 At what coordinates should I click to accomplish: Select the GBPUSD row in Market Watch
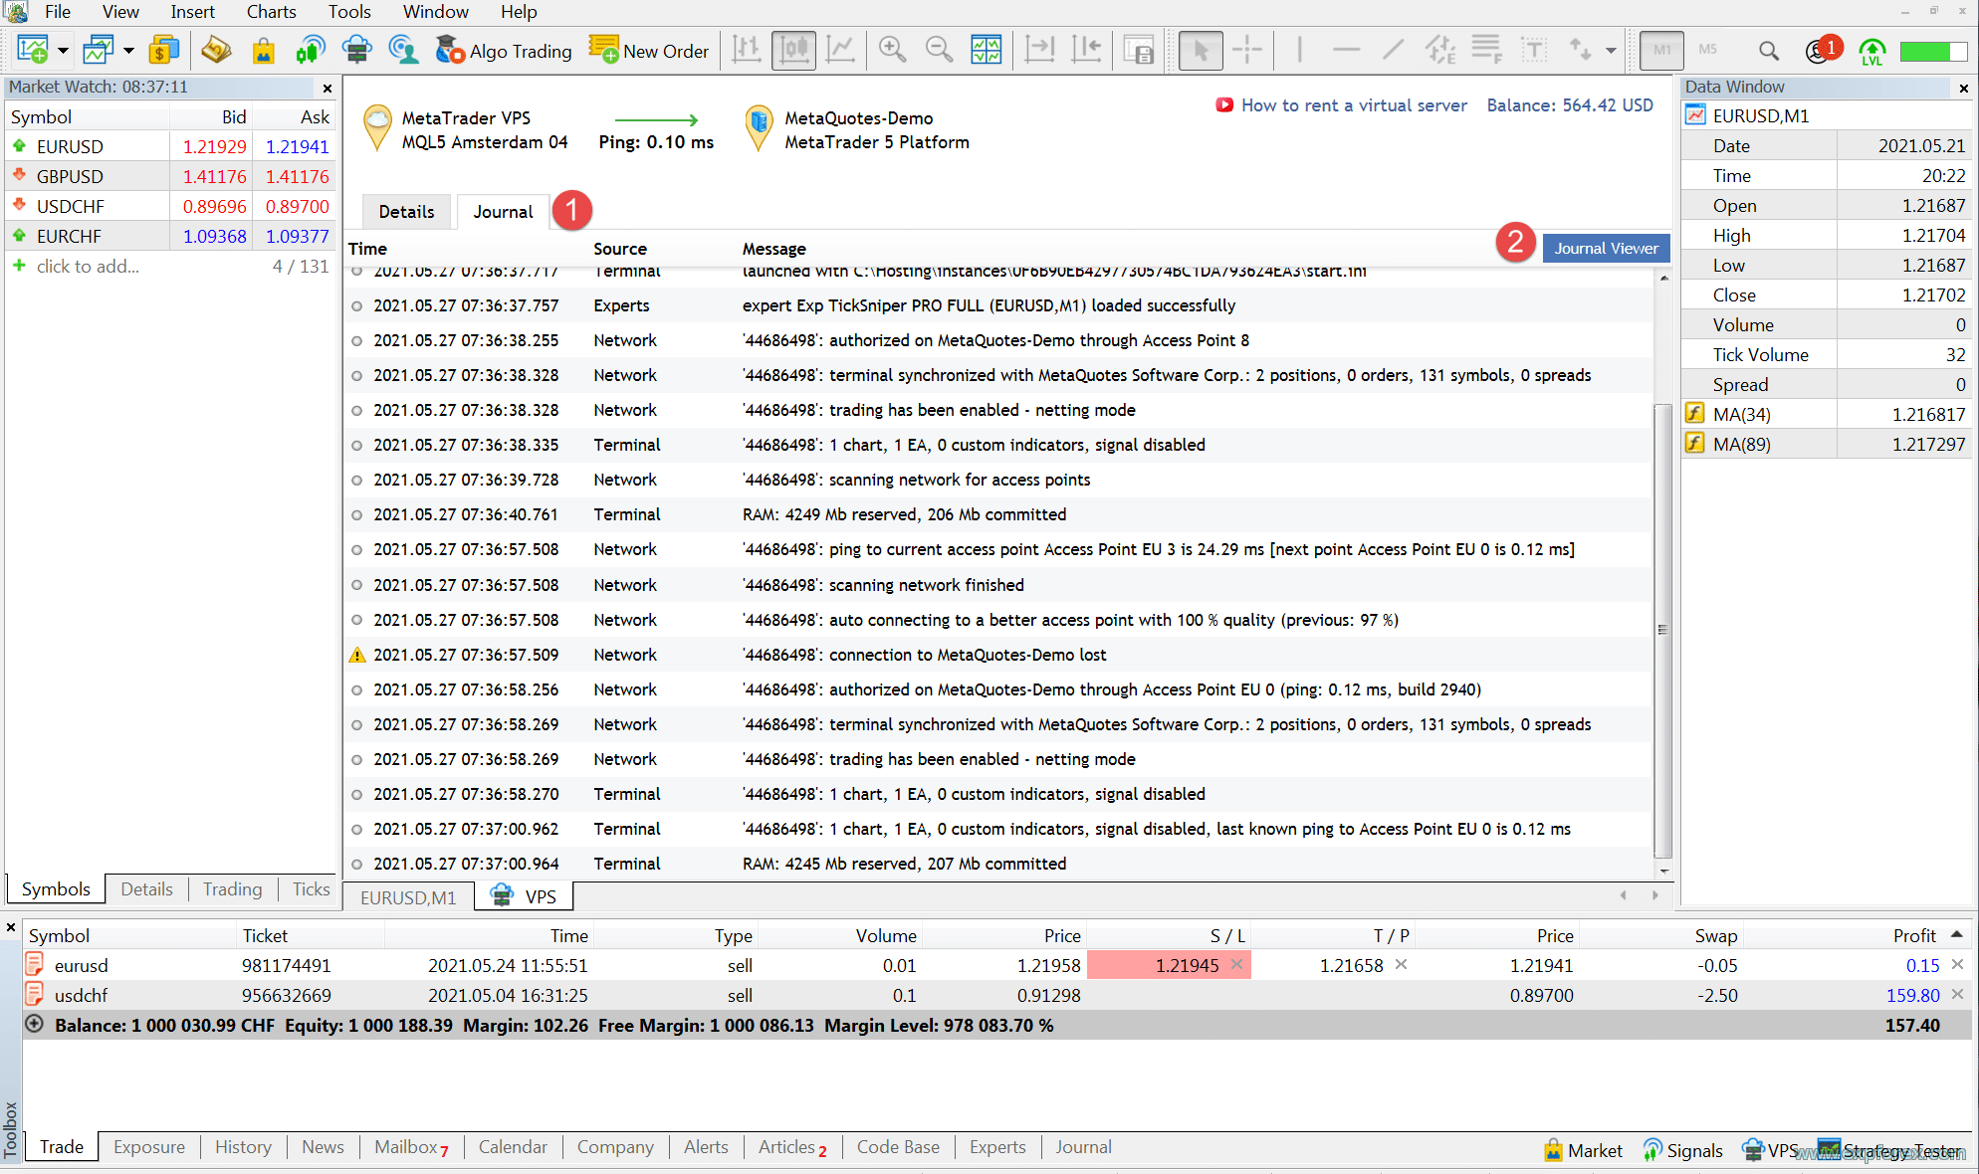click(x=171, y=176)
